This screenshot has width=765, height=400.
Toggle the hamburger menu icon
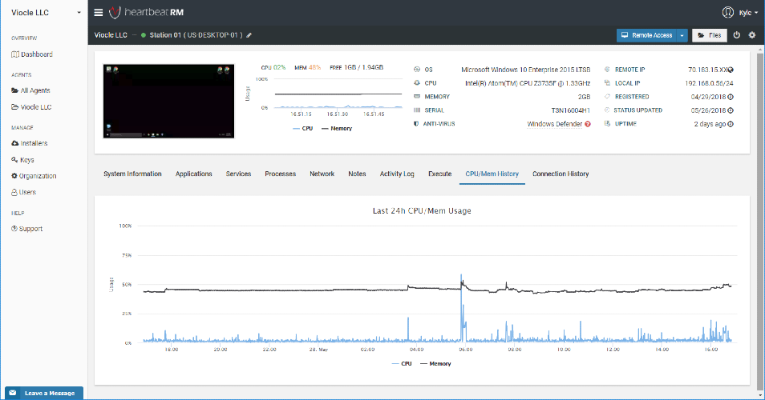point(99,13)
